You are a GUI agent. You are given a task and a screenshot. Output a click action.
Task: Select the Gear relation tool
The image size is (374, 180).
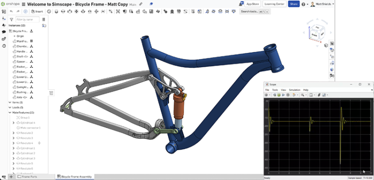click(x=165, y=11)
